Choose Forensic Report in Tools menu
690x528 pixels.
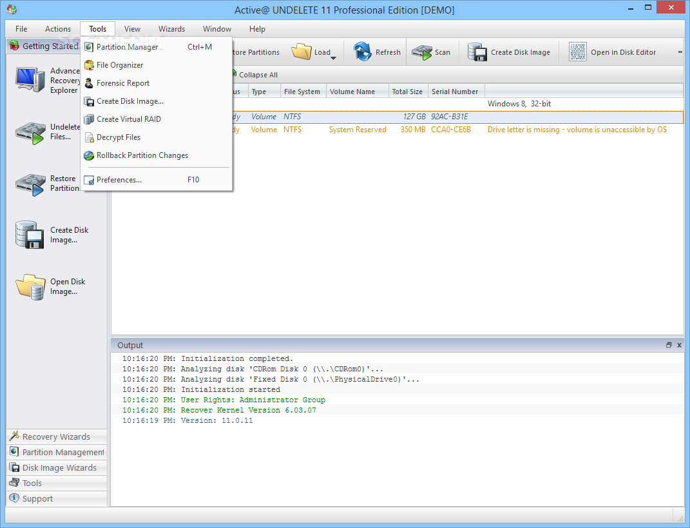[x=156, y=83]
